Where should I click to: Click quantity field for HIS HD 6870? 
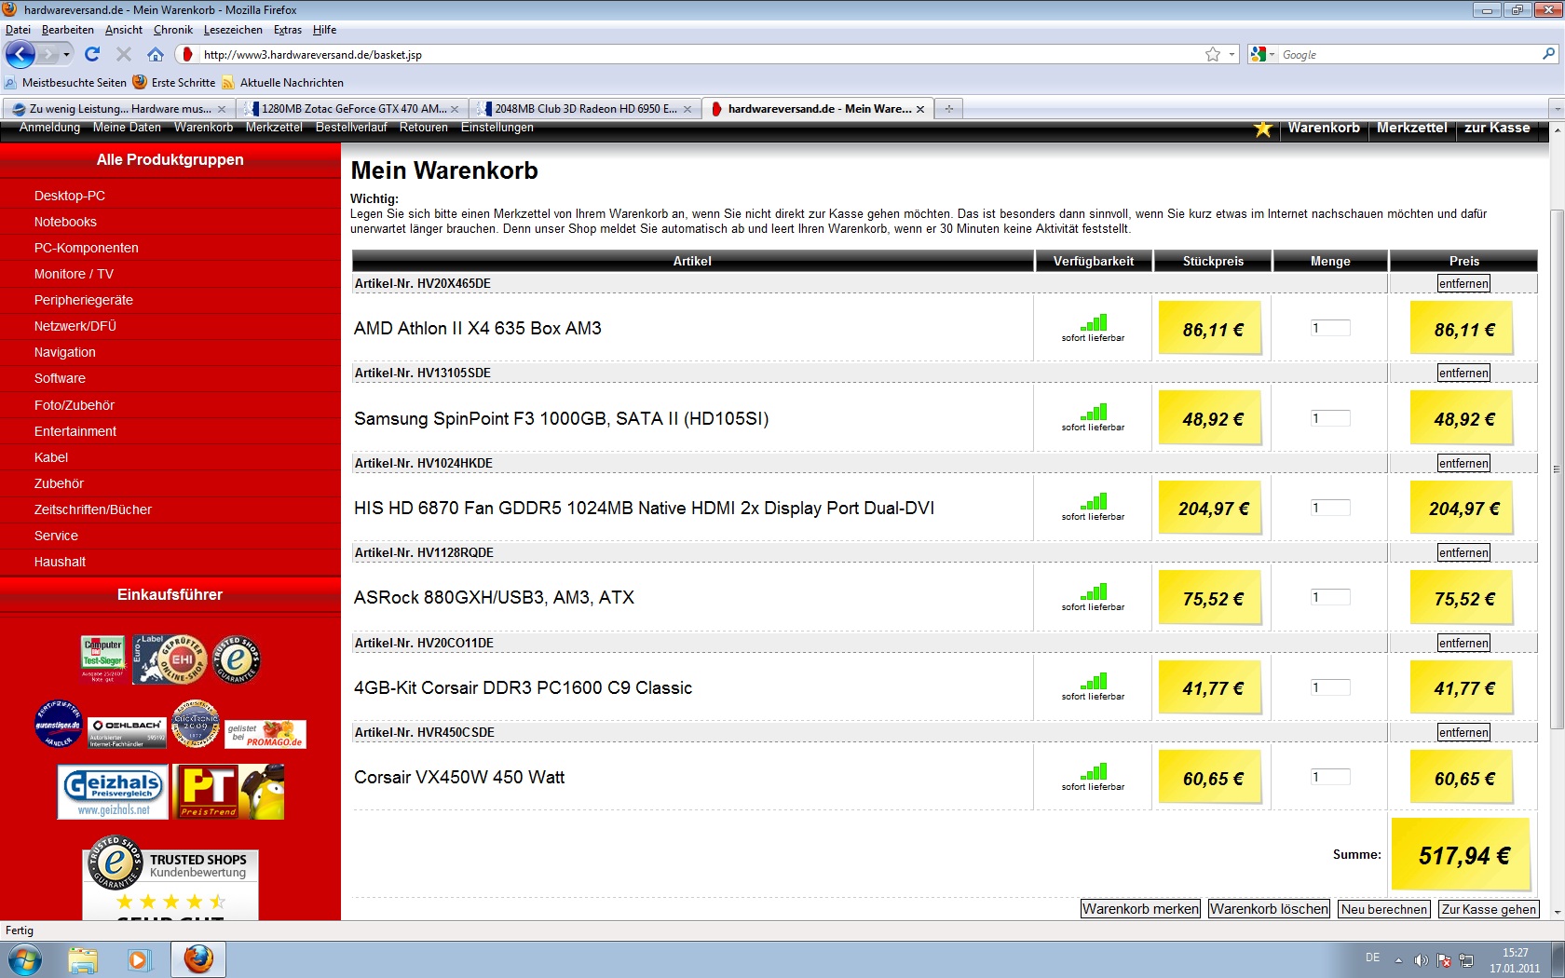(1330, 508)
